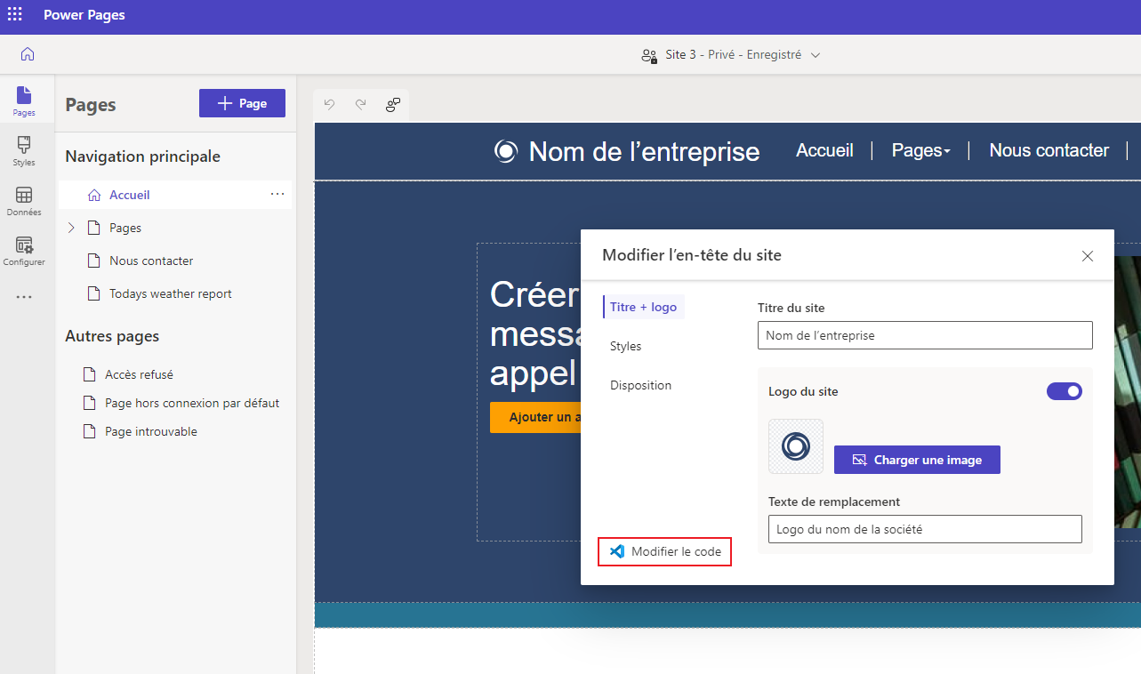
Task: Click the Home icon below the top bar
Action: click(27, 54)
